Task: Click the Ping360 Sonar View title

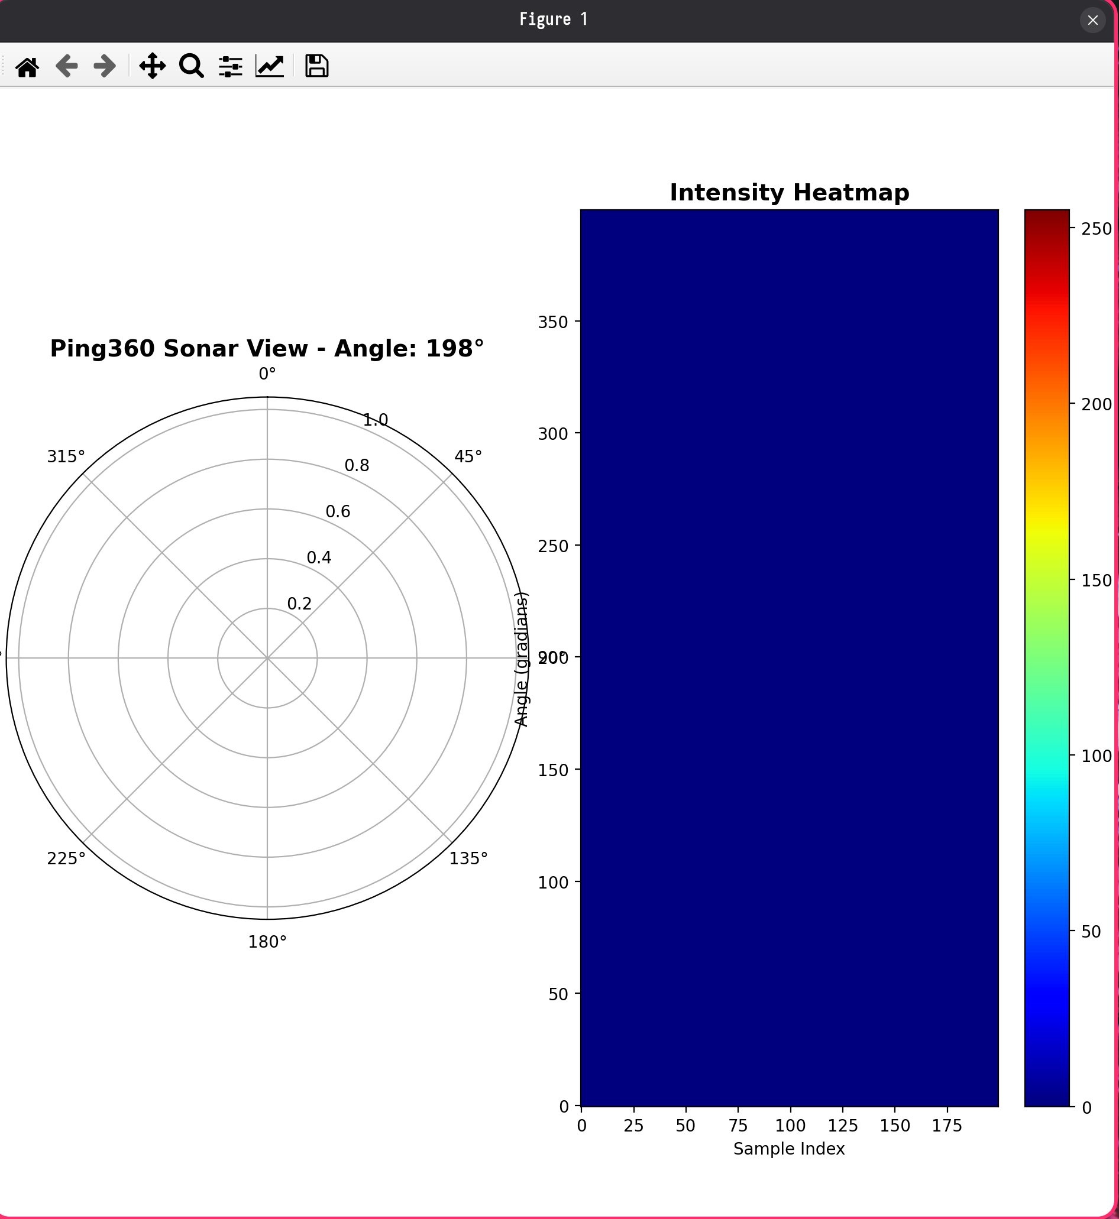Action: [267, 349]
